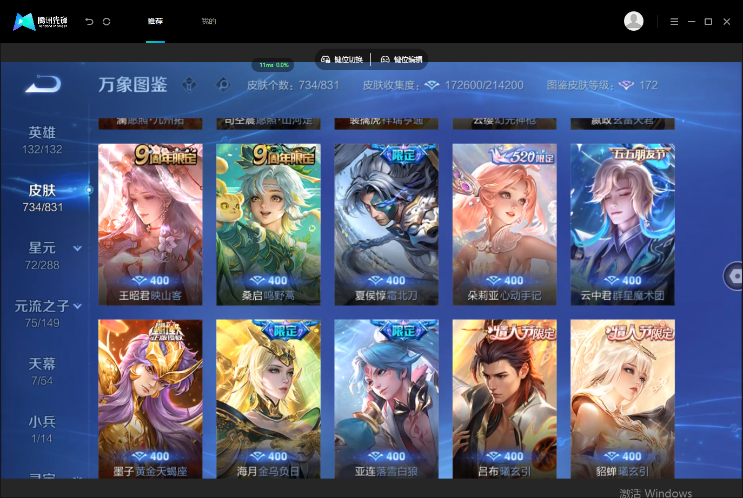Screen dimensions: 743x498
Task: Click the undo arrow icon in title bar
Action: [89, 22]
